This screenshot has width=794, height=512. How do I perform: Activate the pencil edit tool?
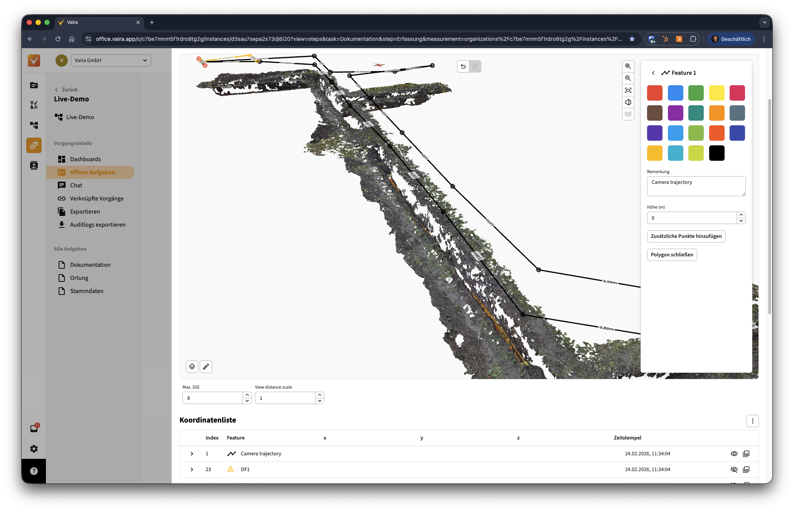coord(206,367)
